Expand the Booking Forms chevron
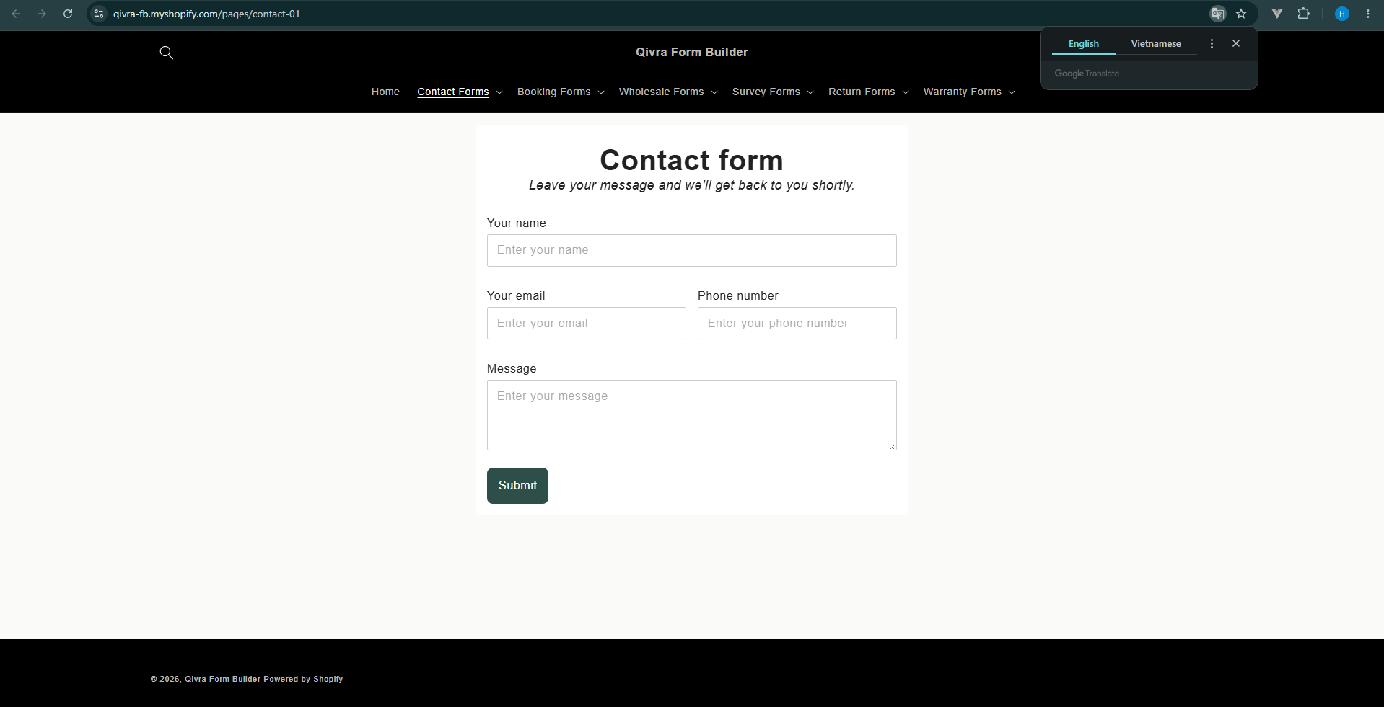Screen dimensions: 1384x707 [601, 92]
